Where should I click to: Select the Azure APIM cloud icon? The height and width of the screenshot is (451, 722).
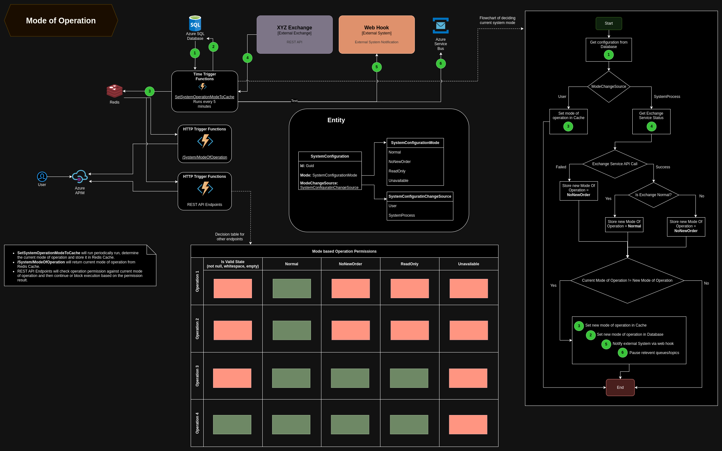[80, 177]
